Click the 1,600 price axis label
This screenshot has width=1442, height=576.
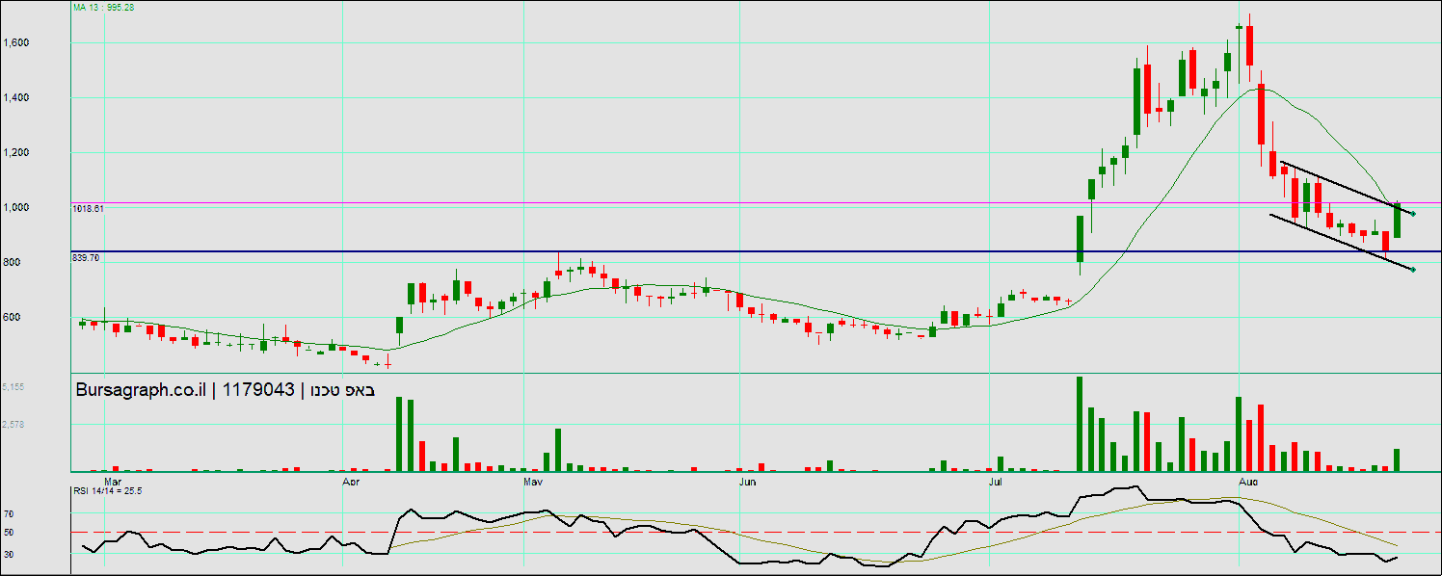point(16,43)
